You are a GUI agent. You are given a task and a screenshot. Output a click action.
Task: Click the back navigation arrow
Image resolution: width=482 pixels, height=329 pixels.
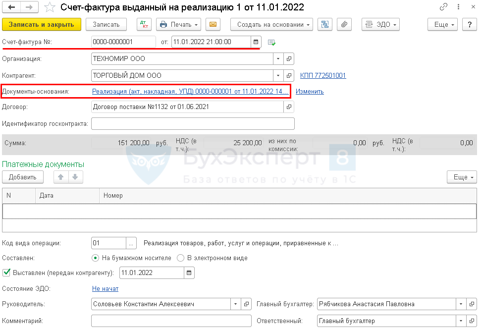11,7
